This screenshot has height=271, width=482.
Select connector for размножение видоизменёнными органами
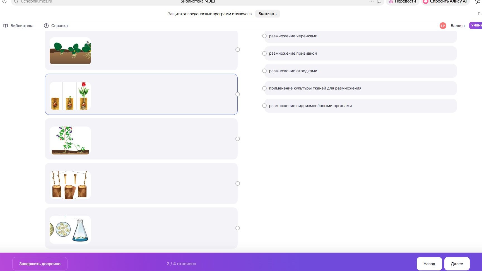264,106
